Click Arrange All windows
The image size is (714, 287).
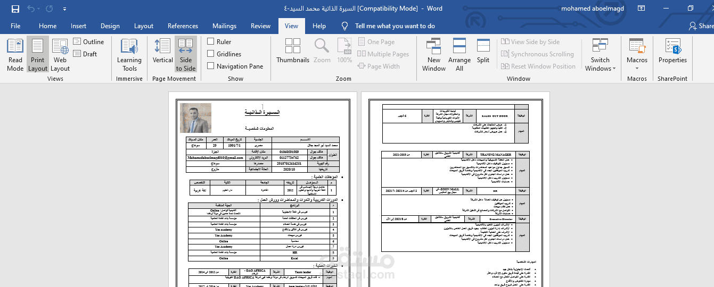click(x=459, y=55)
